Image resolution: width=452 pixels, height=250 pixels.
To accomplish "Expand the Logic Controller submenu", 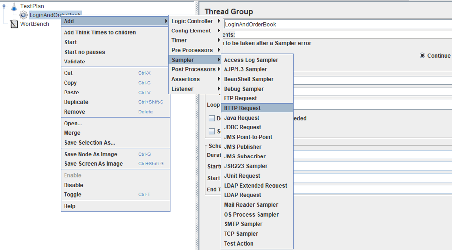I will (x=195, y=21).
